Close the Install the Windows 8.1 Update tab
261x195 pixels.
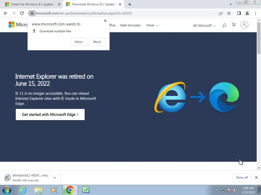tap(59, 4)
